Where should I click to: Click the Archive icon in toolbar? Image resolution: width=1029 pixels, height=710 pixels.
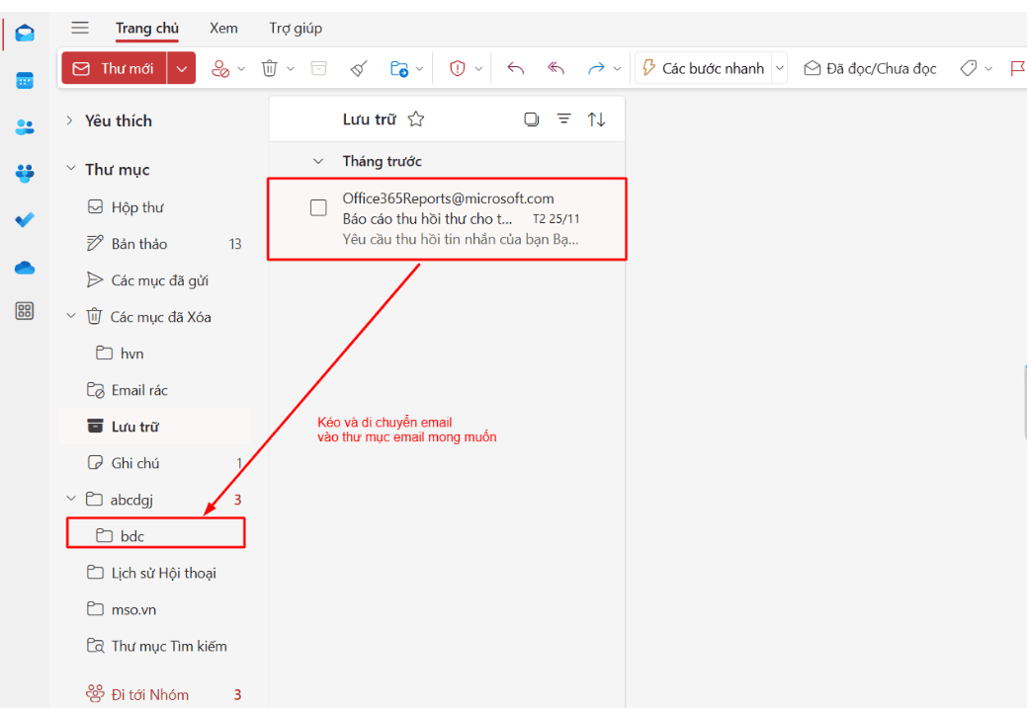pyautogui.click(x=319, y=68)
